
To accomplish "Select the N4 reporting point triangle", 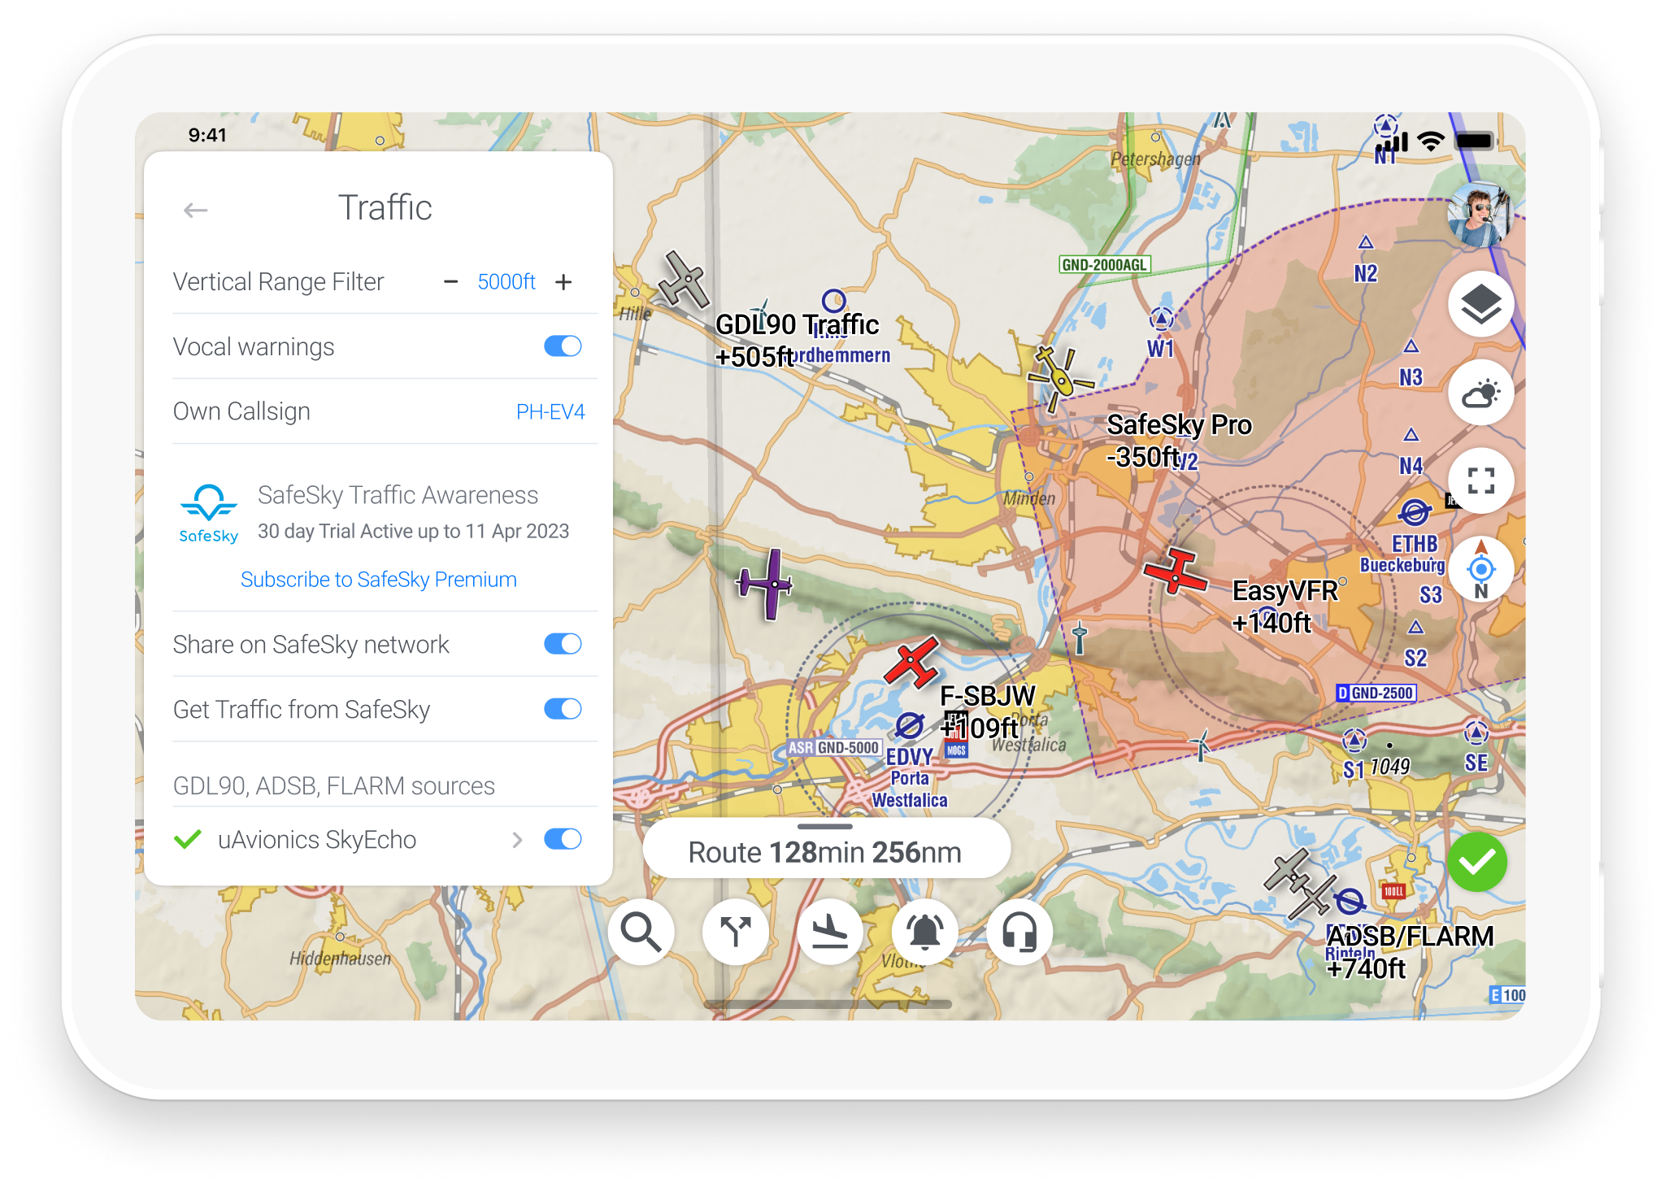I will (x=1411, y=435).
